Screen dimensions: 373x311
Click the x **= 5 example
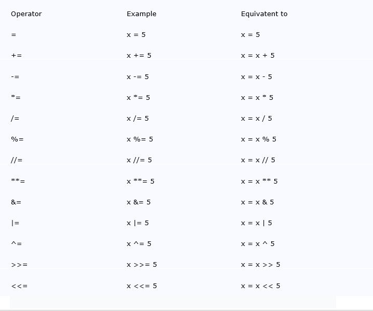[x=141, y=182]
